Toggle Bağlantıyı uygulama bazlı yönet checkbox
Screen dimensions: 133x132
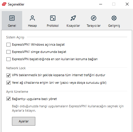click(x=8, y=99)
